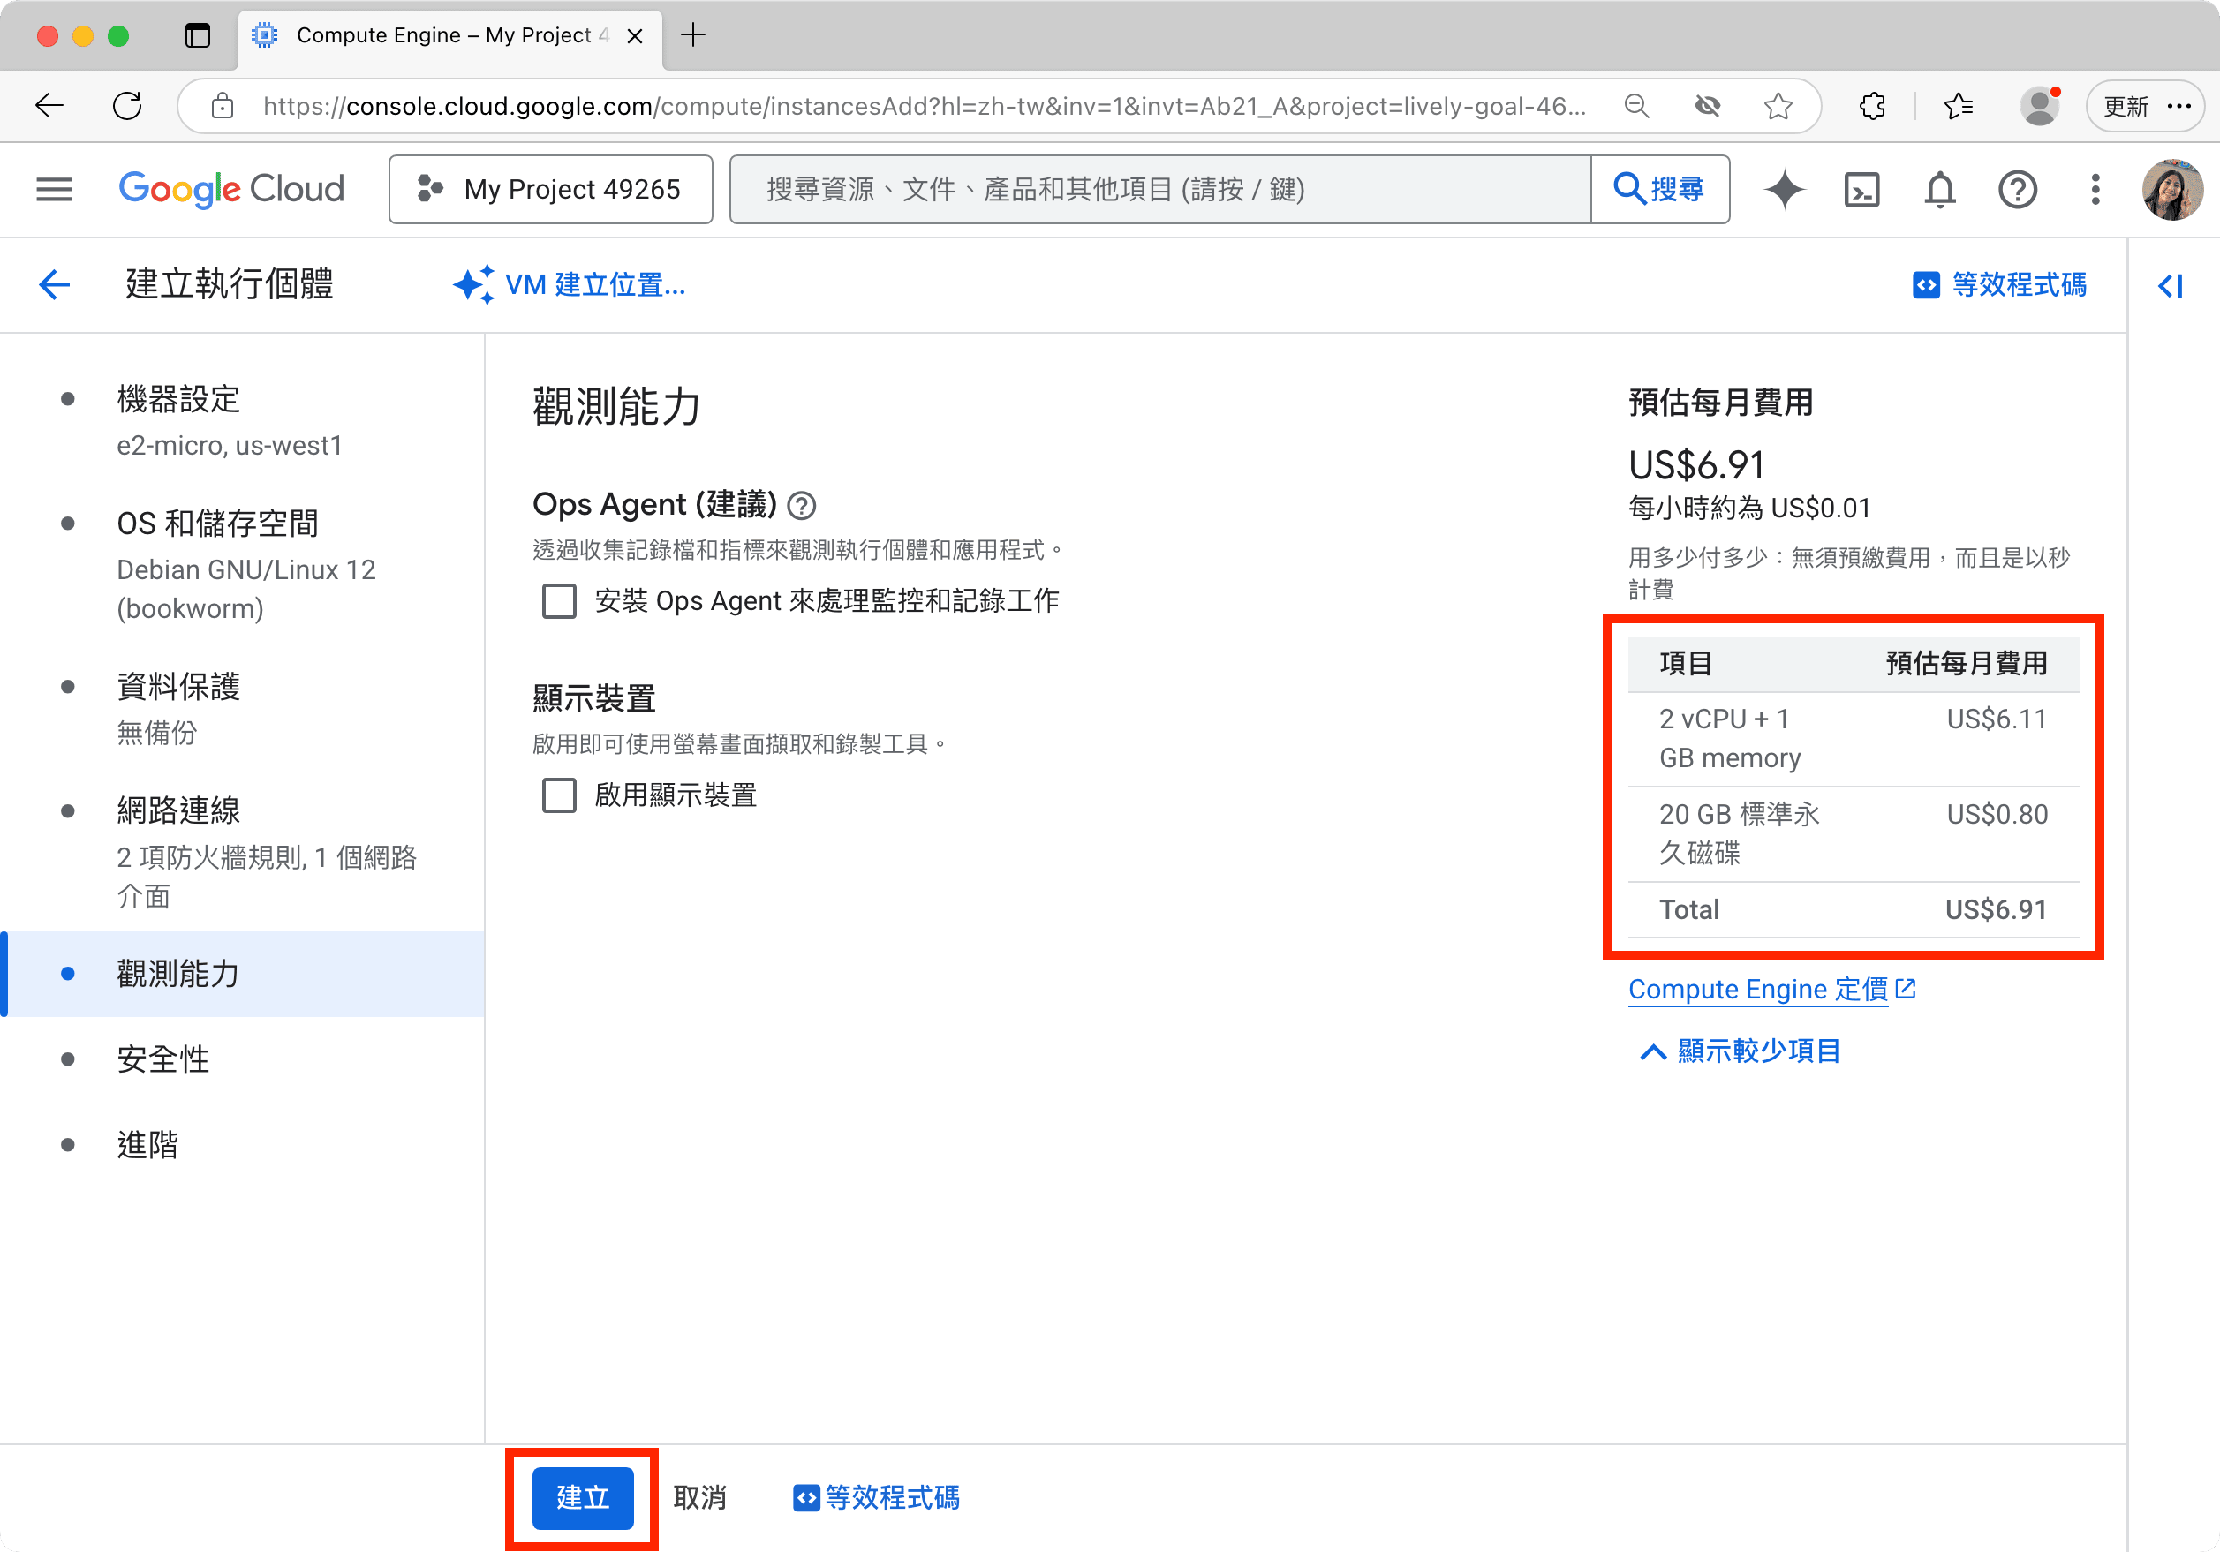Click the 20 GB 標準永久磁碟 row
This screenshot has width=2220, height=1552.
tap(1854, 834)
